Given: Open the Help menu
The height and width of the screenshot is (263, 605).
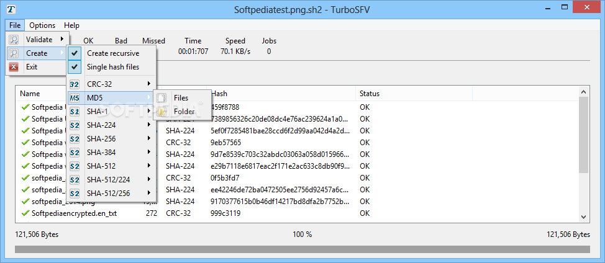Looking at the screenshot, I should (72, 25).
